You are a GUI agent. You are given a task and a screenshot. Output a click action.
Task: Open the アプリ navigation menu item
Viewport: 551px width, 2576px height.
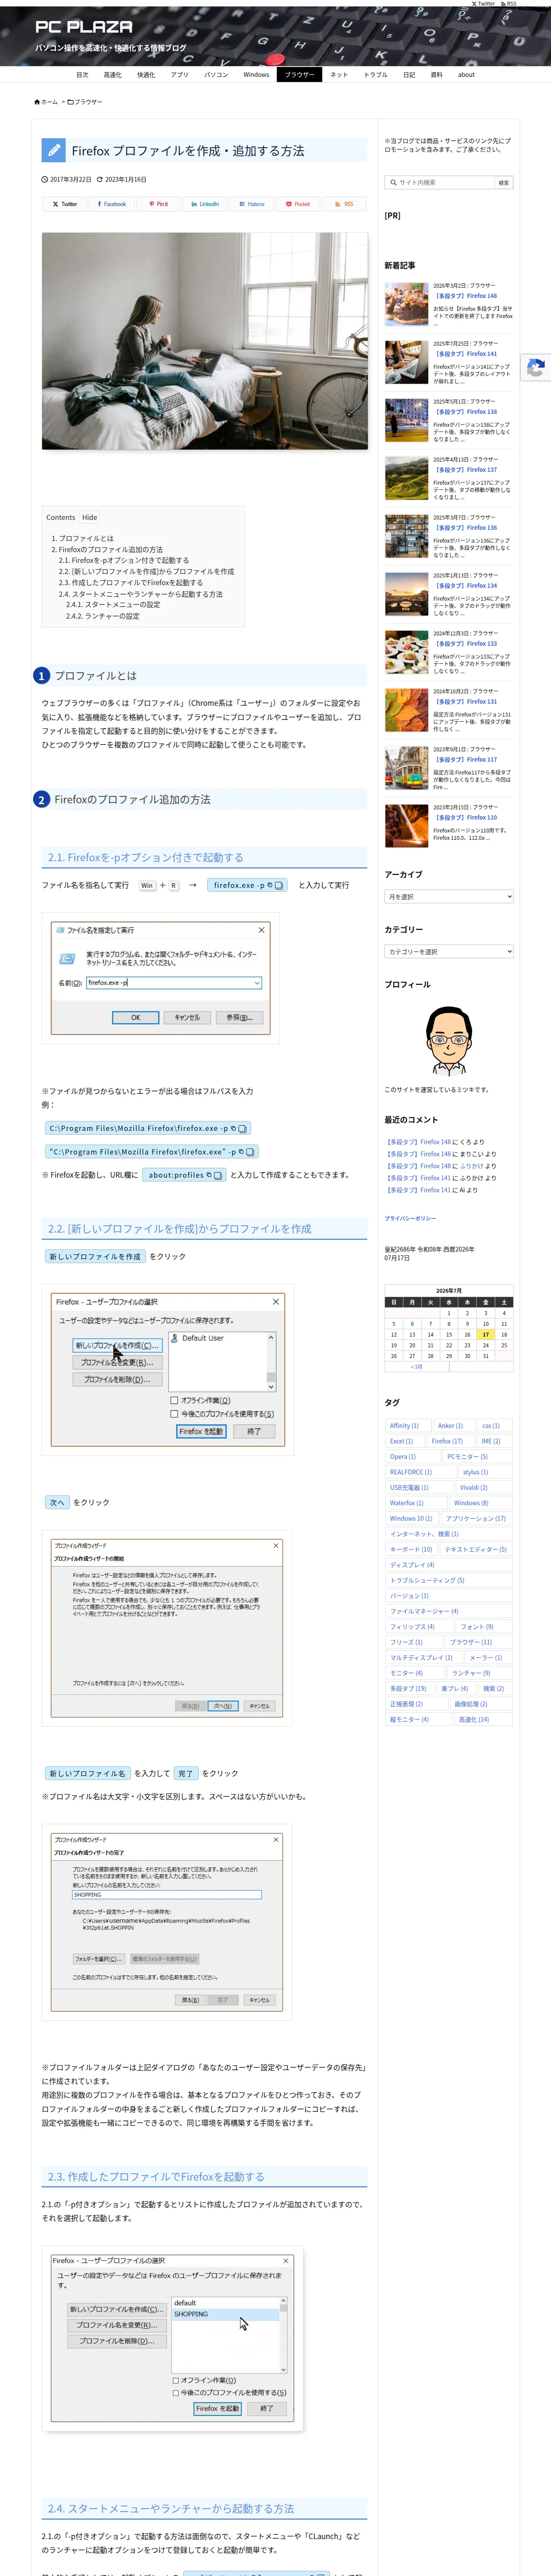click(x=179, y=75)
